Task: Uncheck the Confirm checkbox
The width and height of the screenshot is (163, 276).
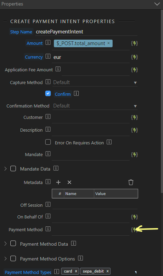Action: tap(48, 93)
